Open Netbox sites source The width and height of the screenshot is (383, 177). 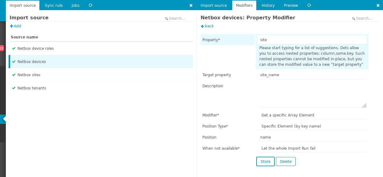(29, 75)
